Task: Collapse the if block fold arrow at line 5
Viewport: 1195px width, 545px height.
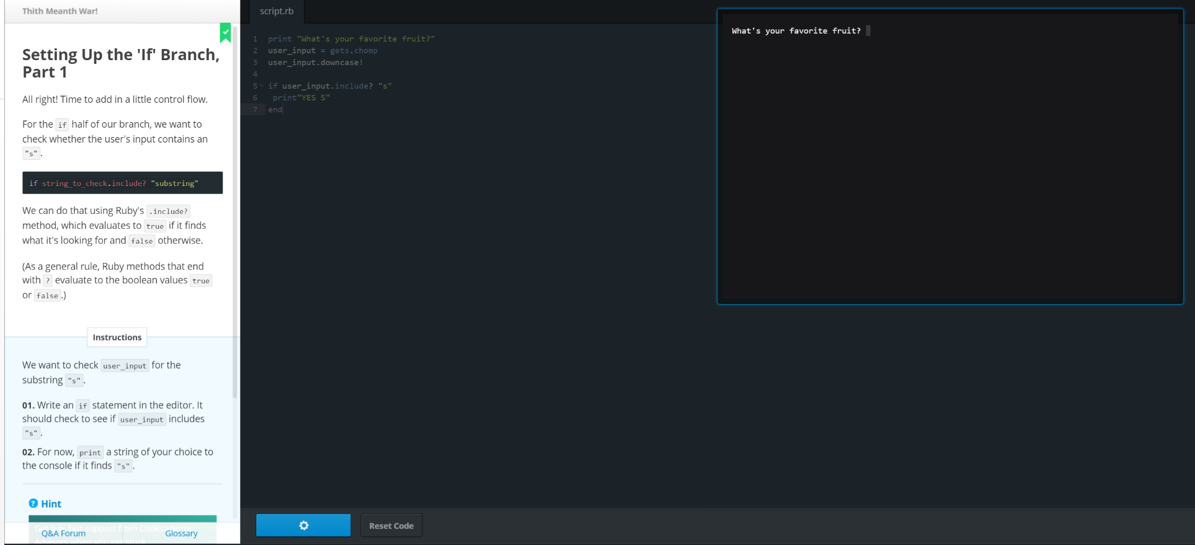Action: point(262,86)
